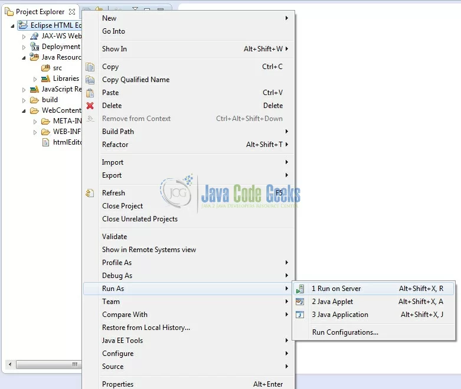Click the Eclipse HTML project icon
The image size is (461, 389).
click(x=23, y=25)
